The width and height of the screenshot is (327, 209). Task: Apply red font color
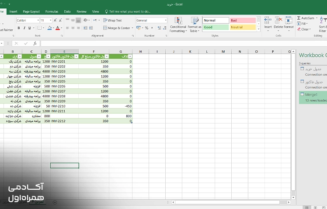coord(58,28)
